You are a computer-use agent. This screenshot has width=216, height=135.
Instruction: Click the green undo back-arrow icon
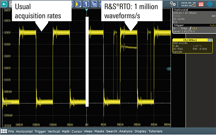4,4
